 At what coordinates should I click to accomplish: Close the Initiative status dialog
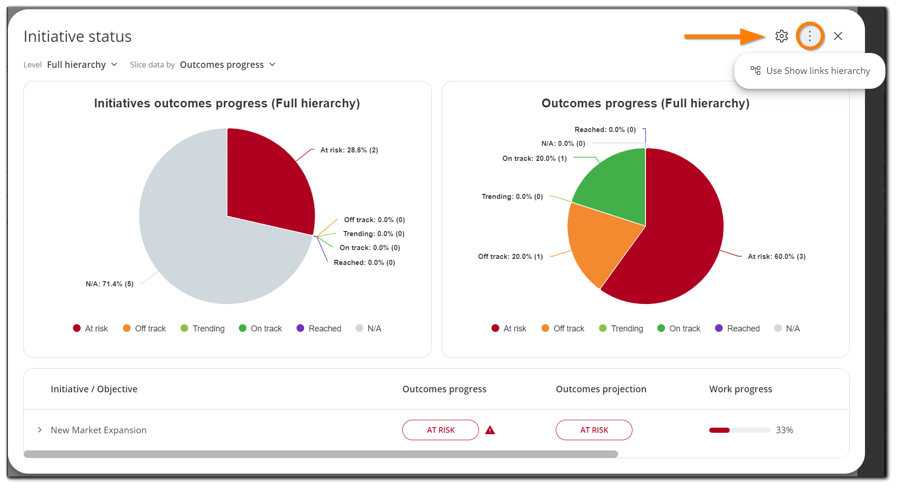click(838, 36)
